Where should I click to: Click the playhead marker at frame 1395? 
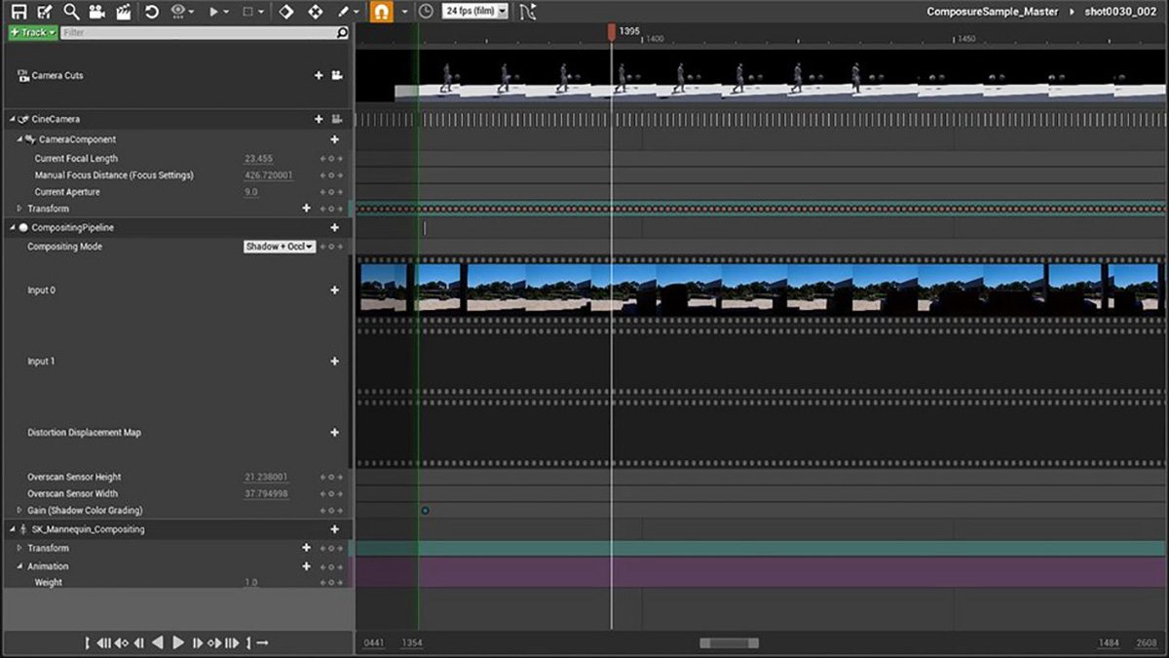pyautogui.click(x=611, y=32)
